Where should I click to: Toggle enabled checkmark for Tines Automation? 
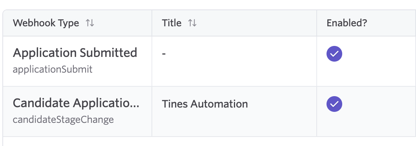[x=334, y=104]
